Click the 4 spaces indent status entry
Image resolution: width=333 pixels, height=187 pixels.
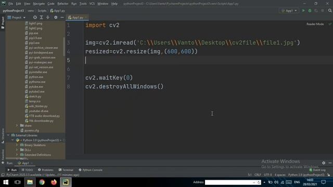coord(280,175)
